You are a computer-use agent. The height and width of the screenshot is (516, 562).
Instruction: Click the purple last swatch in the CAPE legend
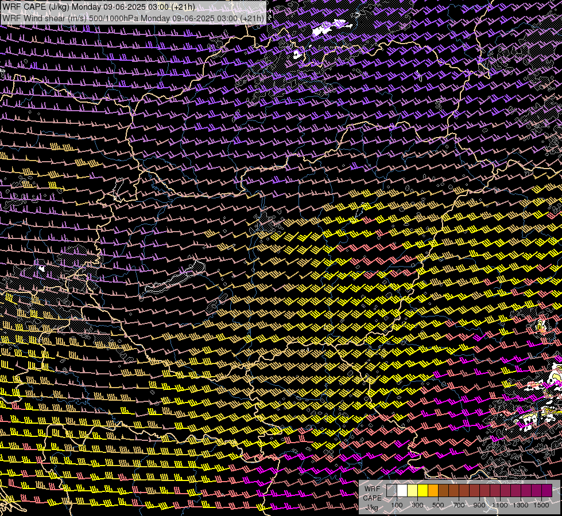pos(547,490)
